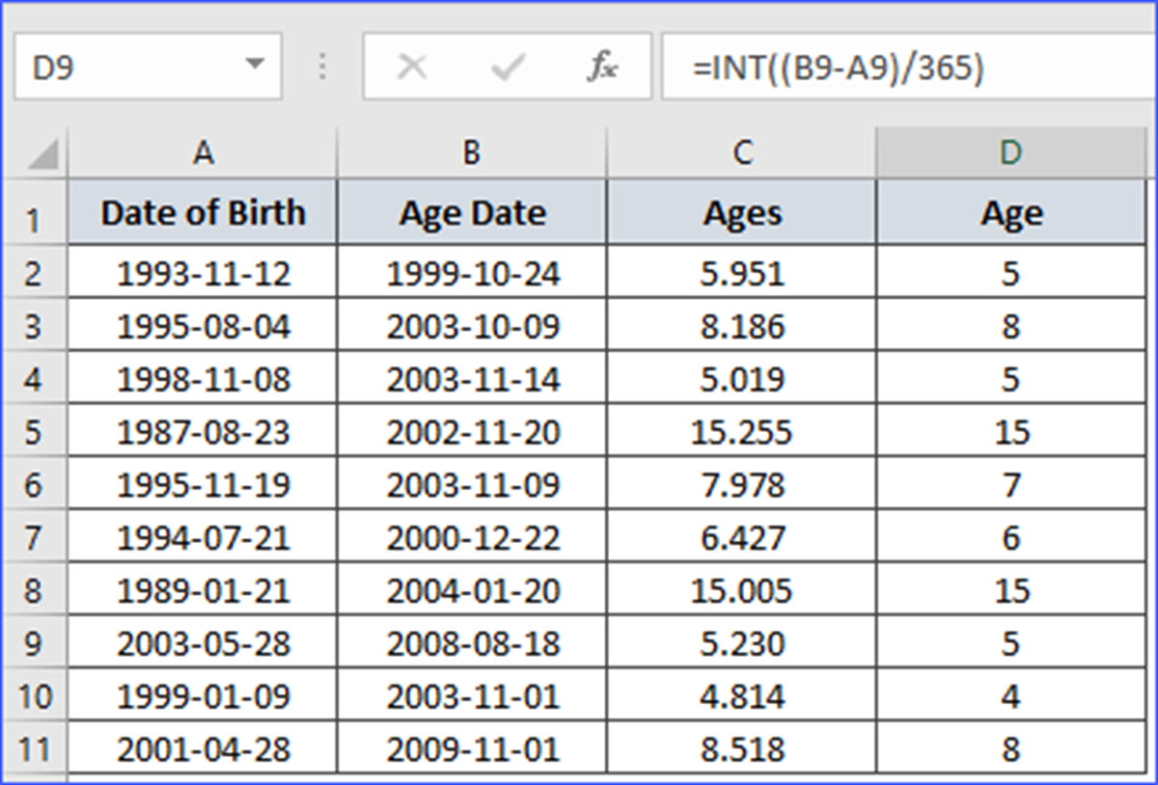Open the Name Box dropdown arrow
Viewport: 1158px width, 785px height.
coord(255,66)
